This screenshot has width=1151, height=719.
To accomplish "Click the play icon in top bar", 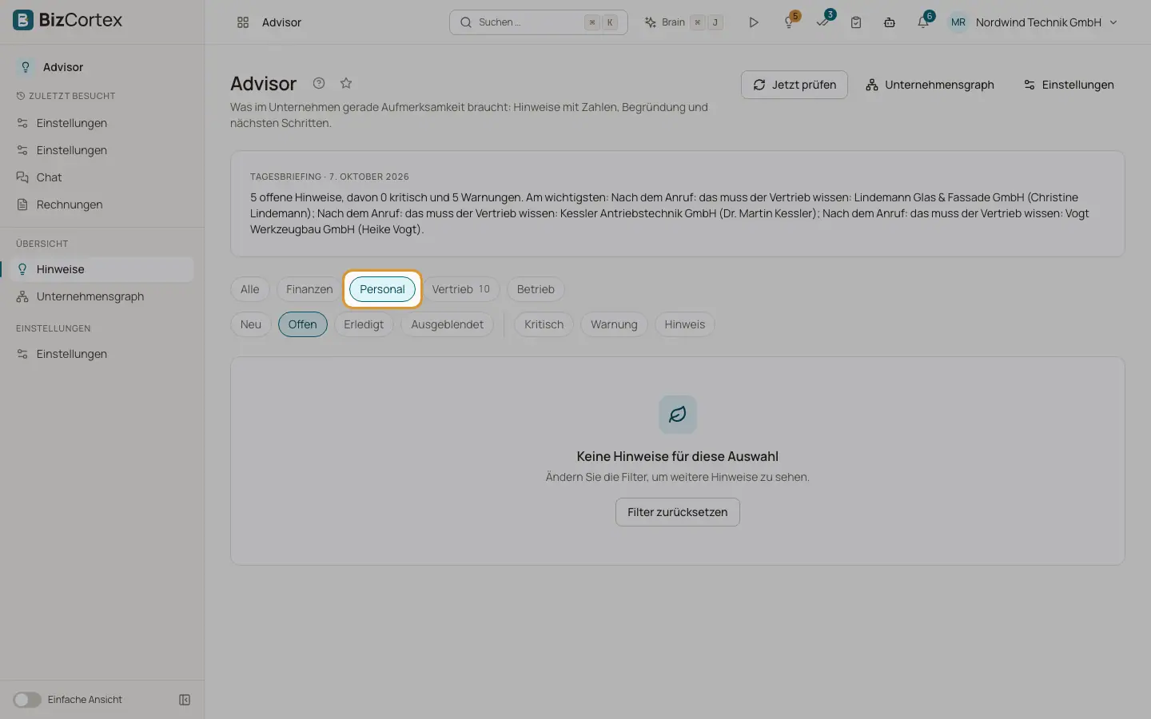I will pos(753,22).
